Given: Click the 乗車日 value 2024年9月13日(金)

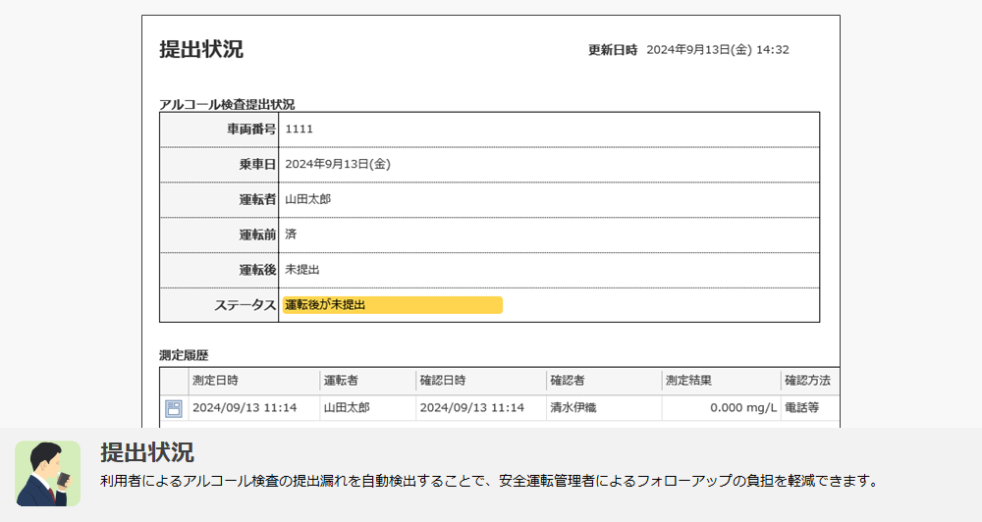Looking at the screenshot, I should [338, 165].
